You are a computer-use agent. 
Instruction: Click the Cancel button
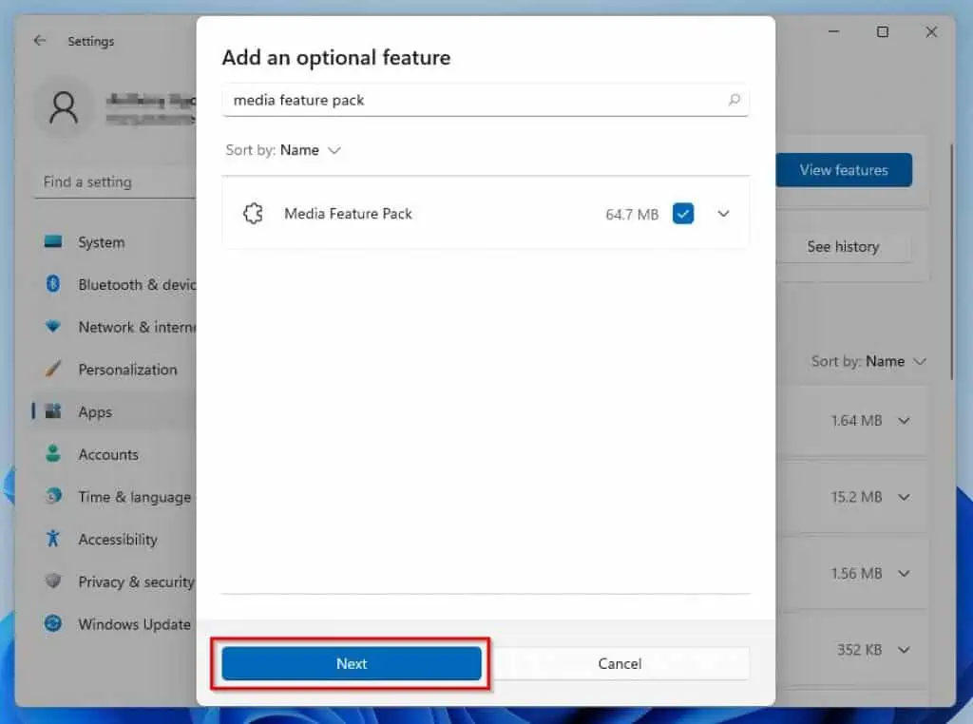click(620, 663)
